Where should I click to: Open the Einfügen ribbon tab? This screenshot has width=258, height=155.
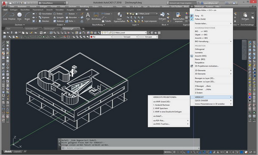tap(14, 10)
